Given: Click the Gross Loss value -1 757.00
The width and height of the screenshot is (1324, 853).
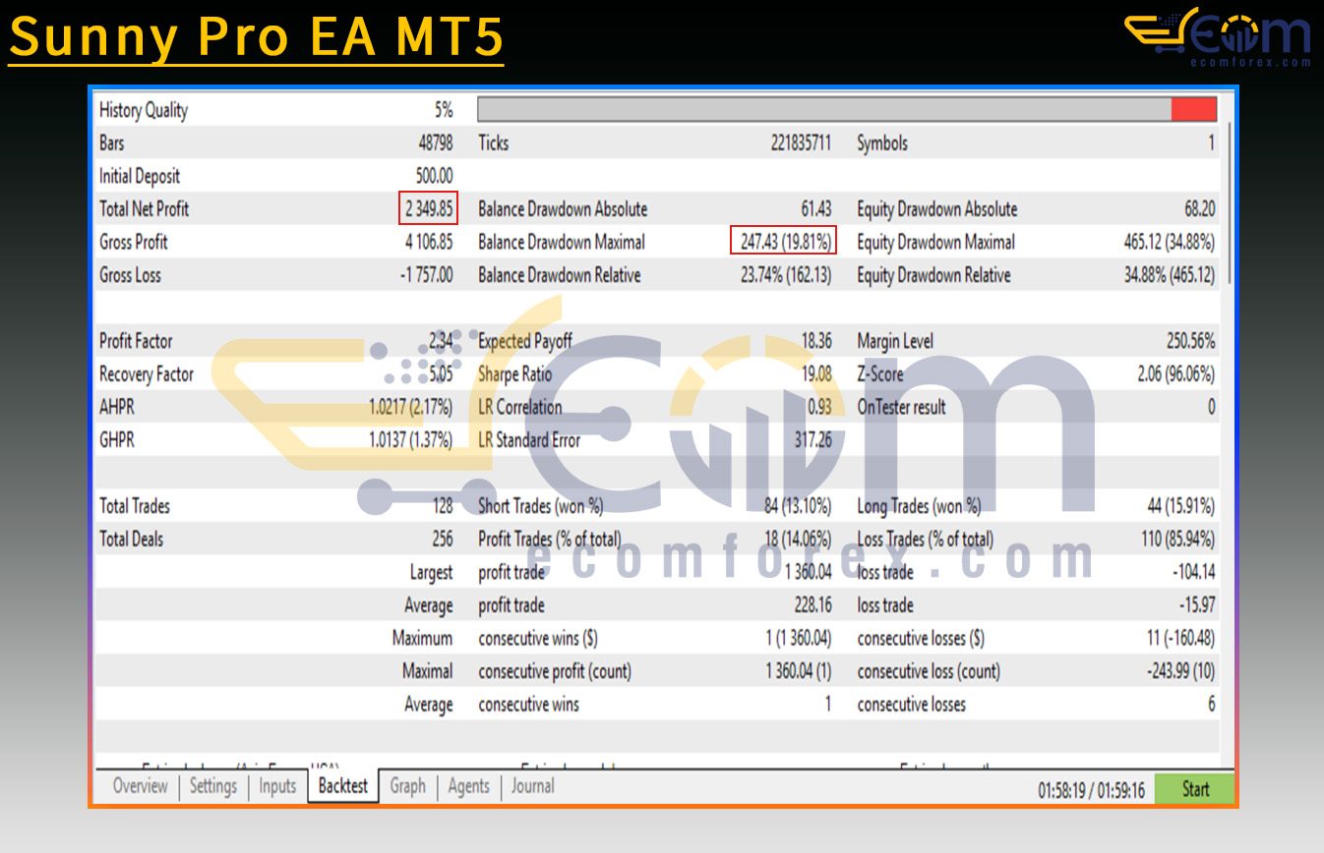Looking at the screenshot, I should (426, 275).
